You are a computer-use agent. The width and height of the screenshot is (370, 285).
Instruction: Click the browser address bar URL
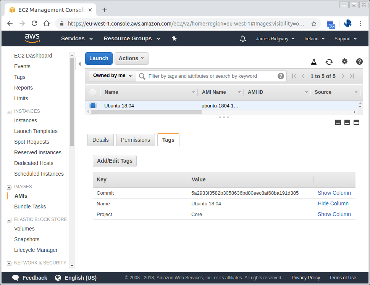tap(186, 24)
